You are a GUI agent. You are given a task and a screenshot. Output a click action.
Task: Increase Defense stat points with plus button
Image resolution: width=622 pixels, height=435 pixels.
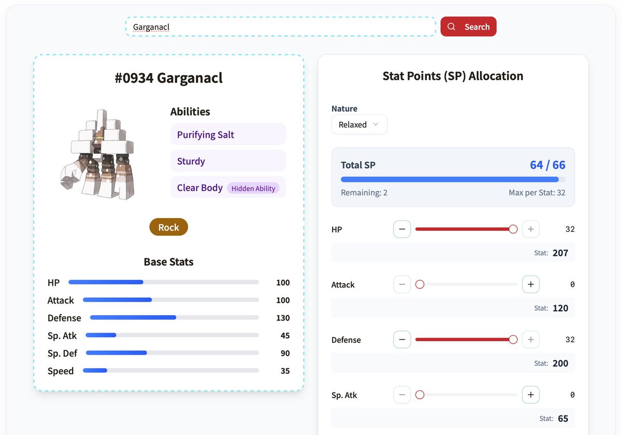[531, 340]
